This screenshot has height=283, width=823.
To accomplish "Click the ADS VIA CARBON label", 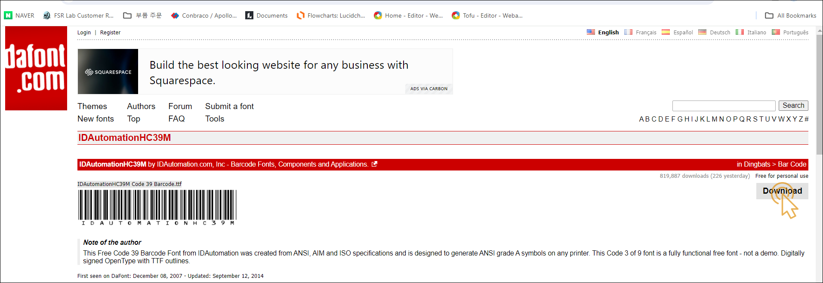I will (x=428, y=88).
